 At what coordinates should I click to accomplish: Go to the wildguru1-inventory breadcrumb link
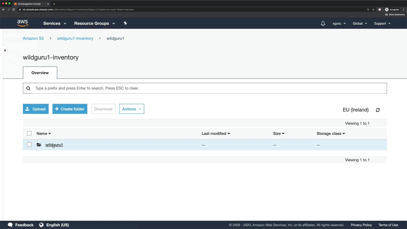point(75,38)
